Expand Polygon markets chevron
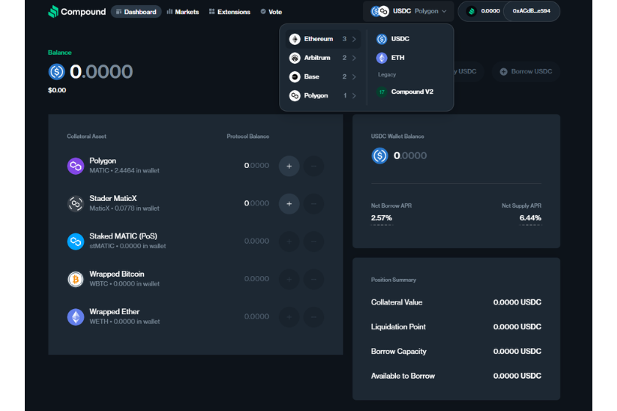The height and width of the screenshot is (411, 617). tap(354, 95)
